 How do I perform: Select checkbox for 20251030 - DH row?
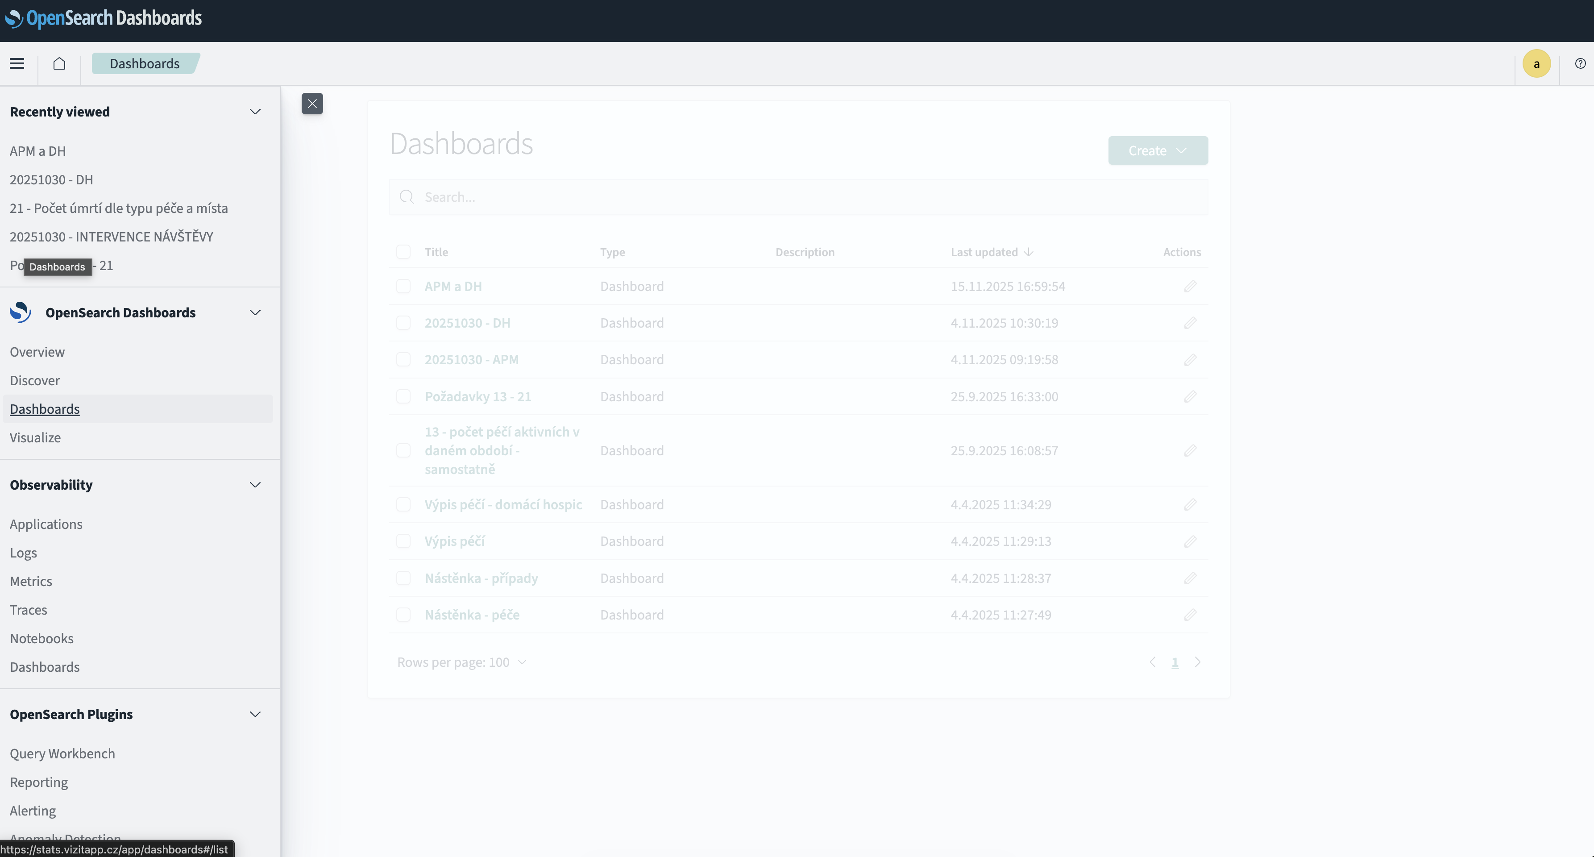(x=403, y=323)
